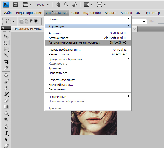Select the Eraser tool
This screenshot has height=148, width=164.
point(6,101)
